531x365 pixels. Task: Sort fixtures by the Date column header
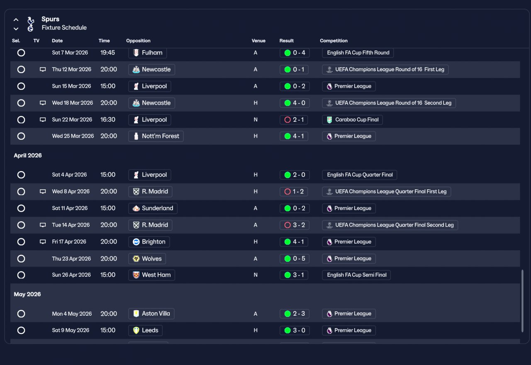pos(57,41)
